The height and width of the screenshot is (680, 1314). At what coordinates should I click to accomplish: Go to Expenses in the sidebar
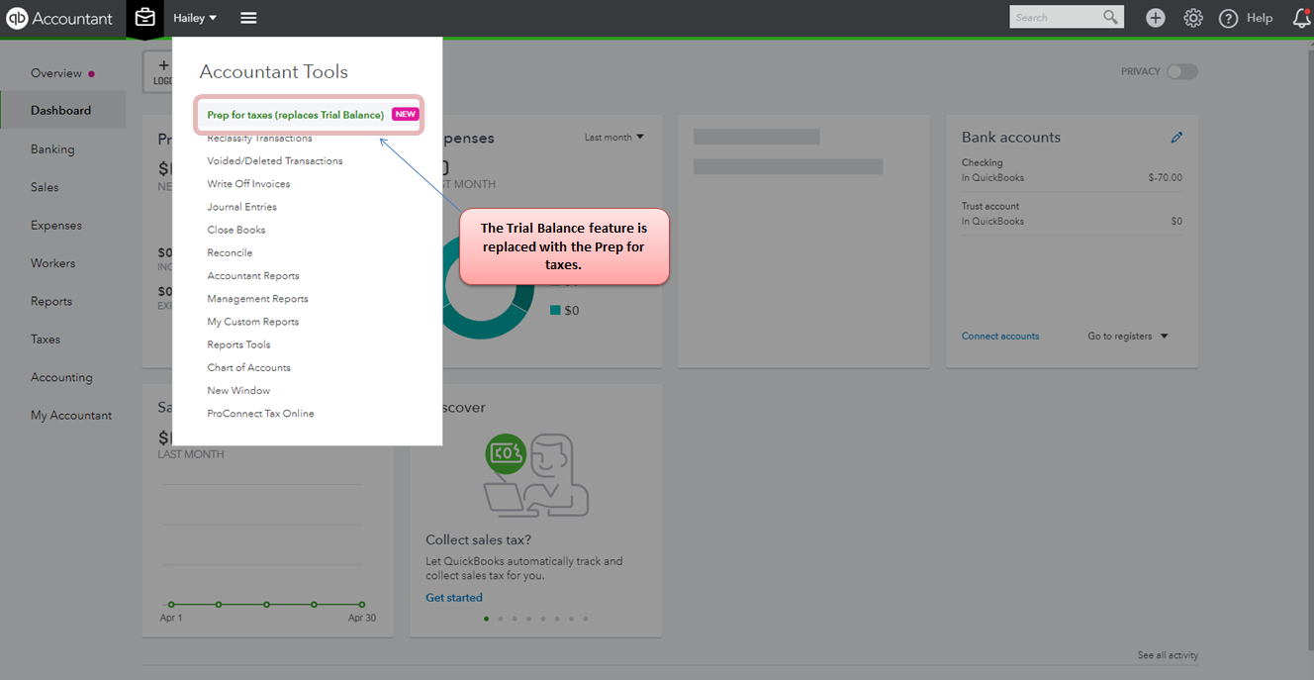[x=56, y=226]
